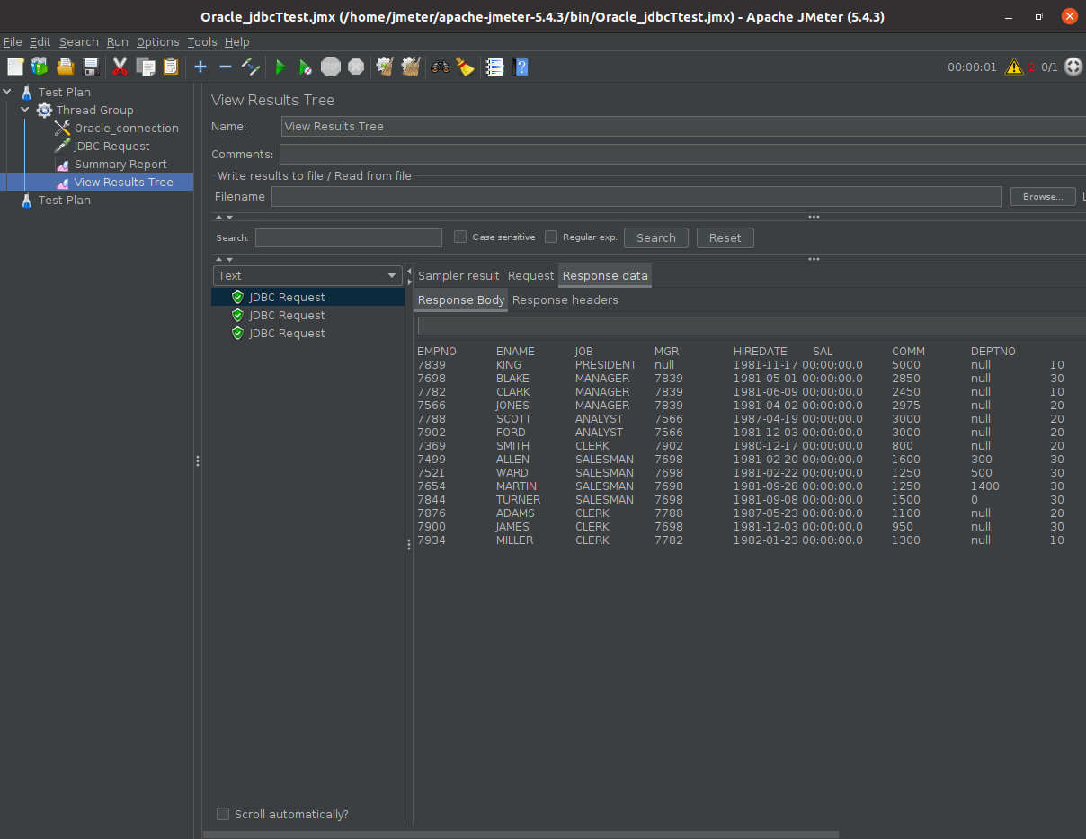
Task: Select JDBC Request under Thread Group
Action: [x=112, y=146]
